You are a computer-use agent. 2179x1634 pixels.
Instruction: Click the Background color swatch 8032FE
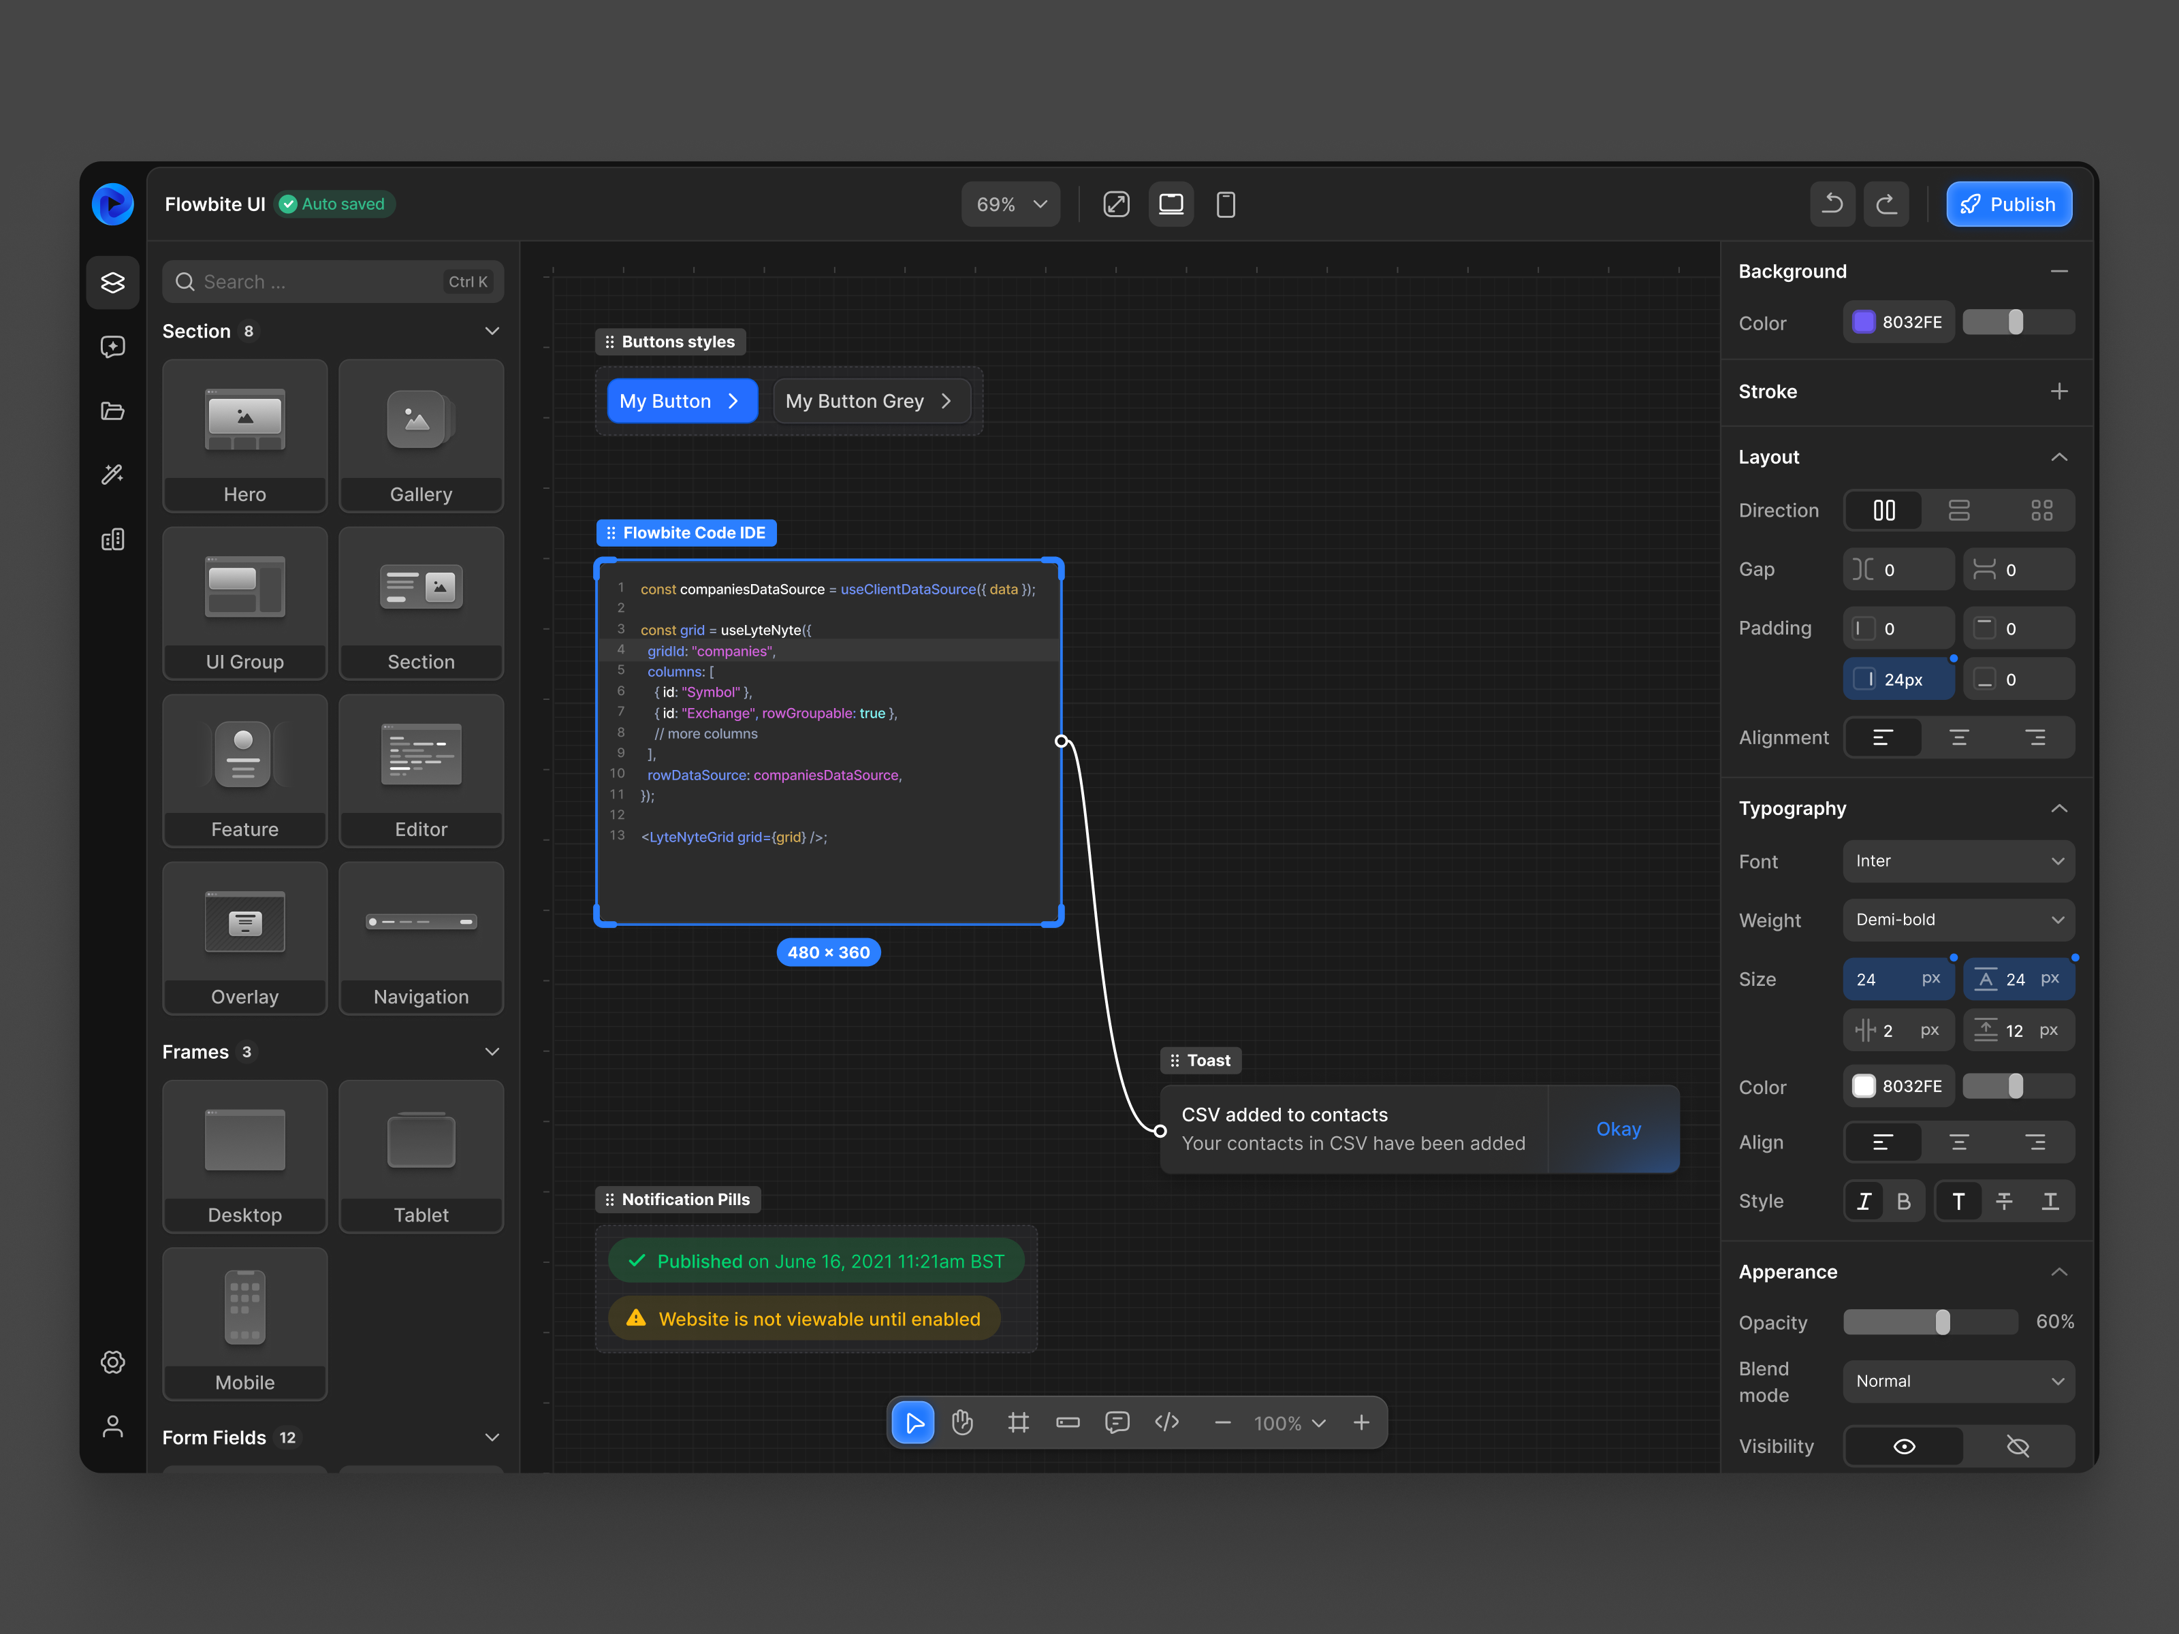point(1863,322)
